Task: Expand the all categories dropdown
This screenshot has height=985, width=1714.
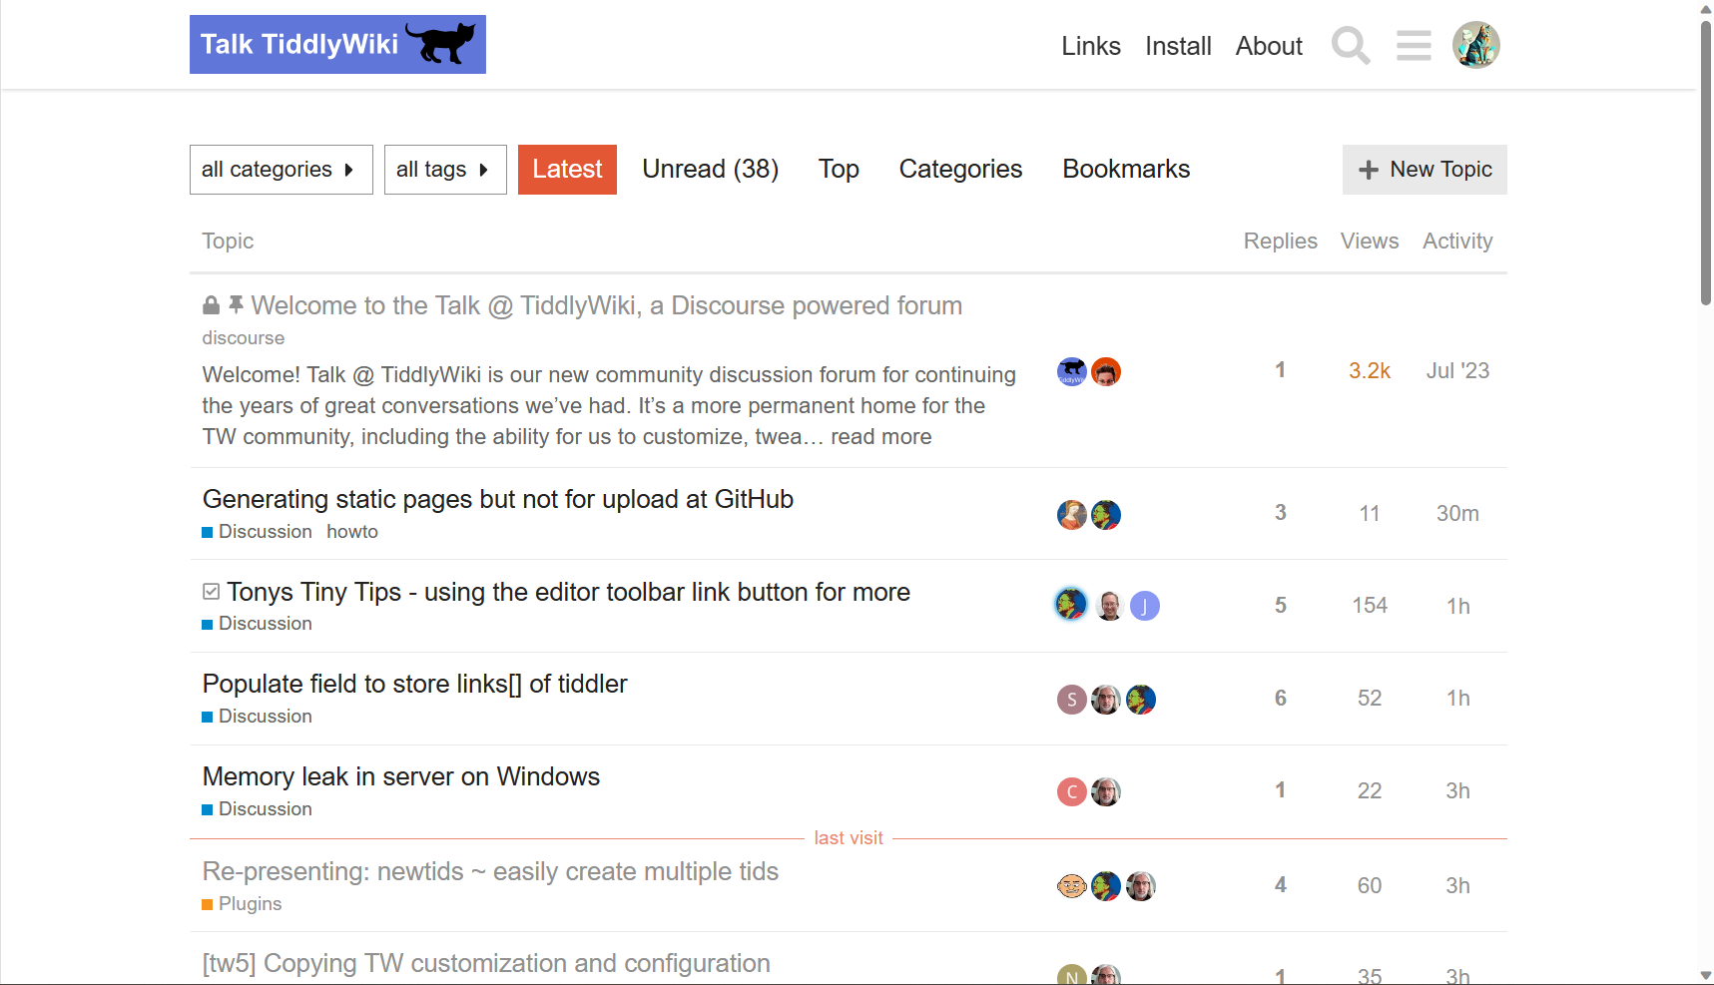Action: [281, 170]
